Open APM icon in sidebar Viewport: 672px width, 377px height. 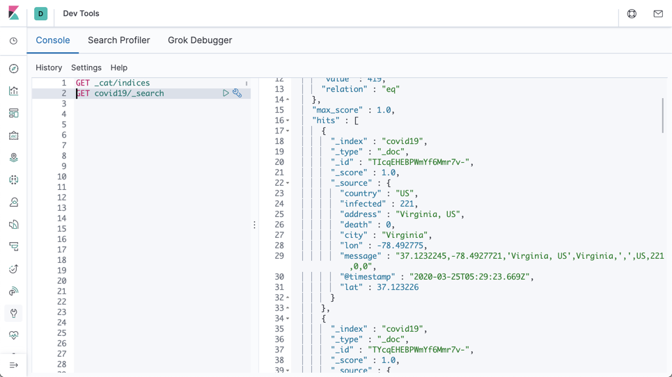click(x=14, y=246)
